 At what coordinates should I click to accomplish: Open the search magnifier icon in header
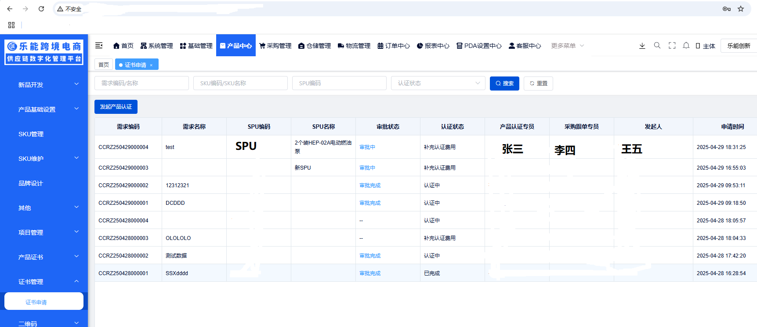point(657,45)
